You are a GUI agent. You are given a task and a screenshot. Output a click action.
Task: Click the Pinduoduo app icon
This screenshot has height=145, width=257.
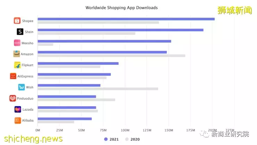coord(13,98)
